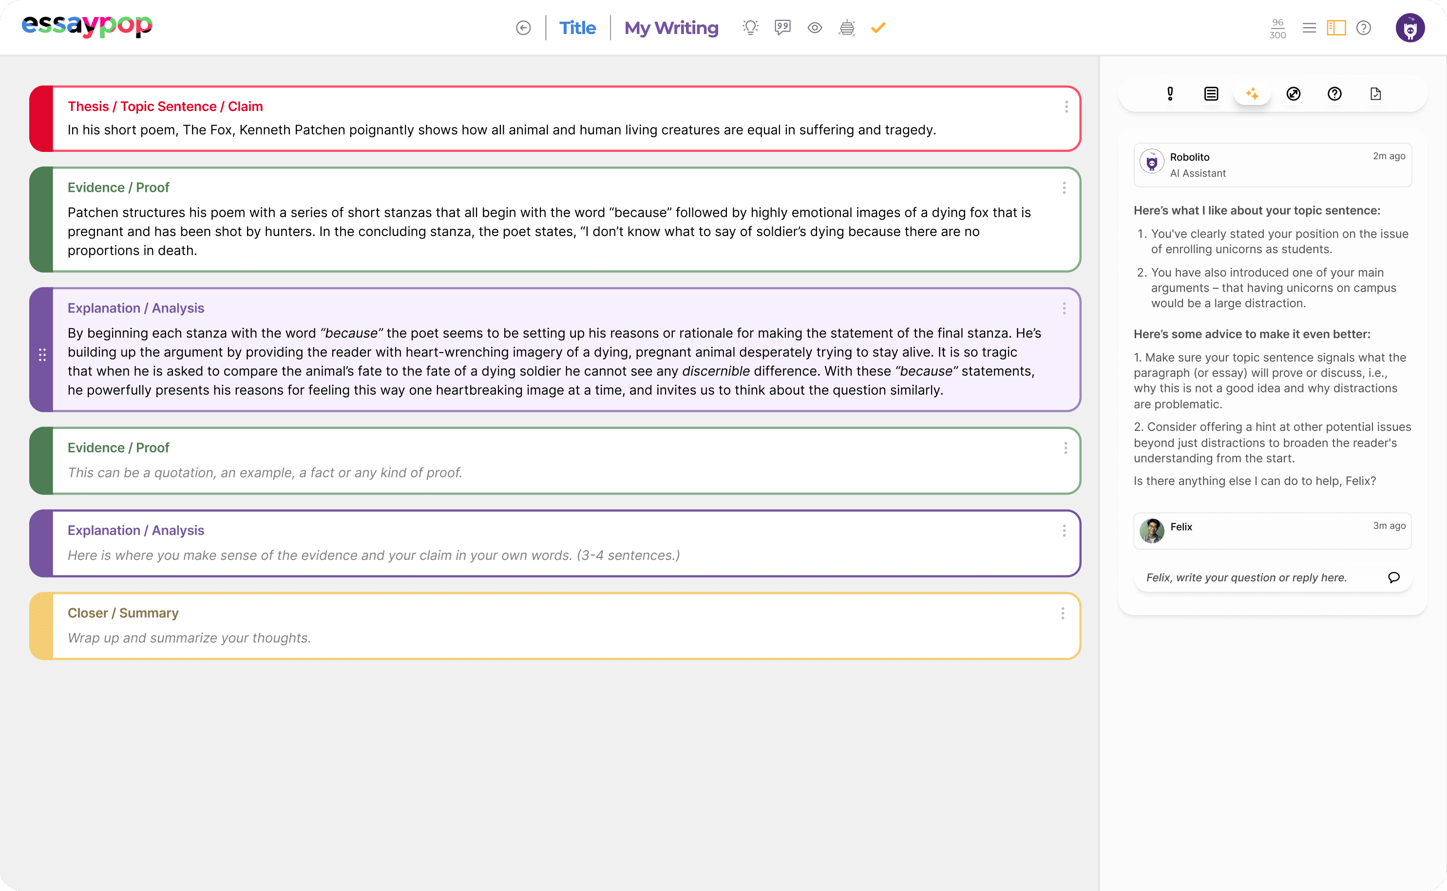The image size is (1447, 891).
Task: Open the quote comment bubble icon
Action: coord(782,28)
